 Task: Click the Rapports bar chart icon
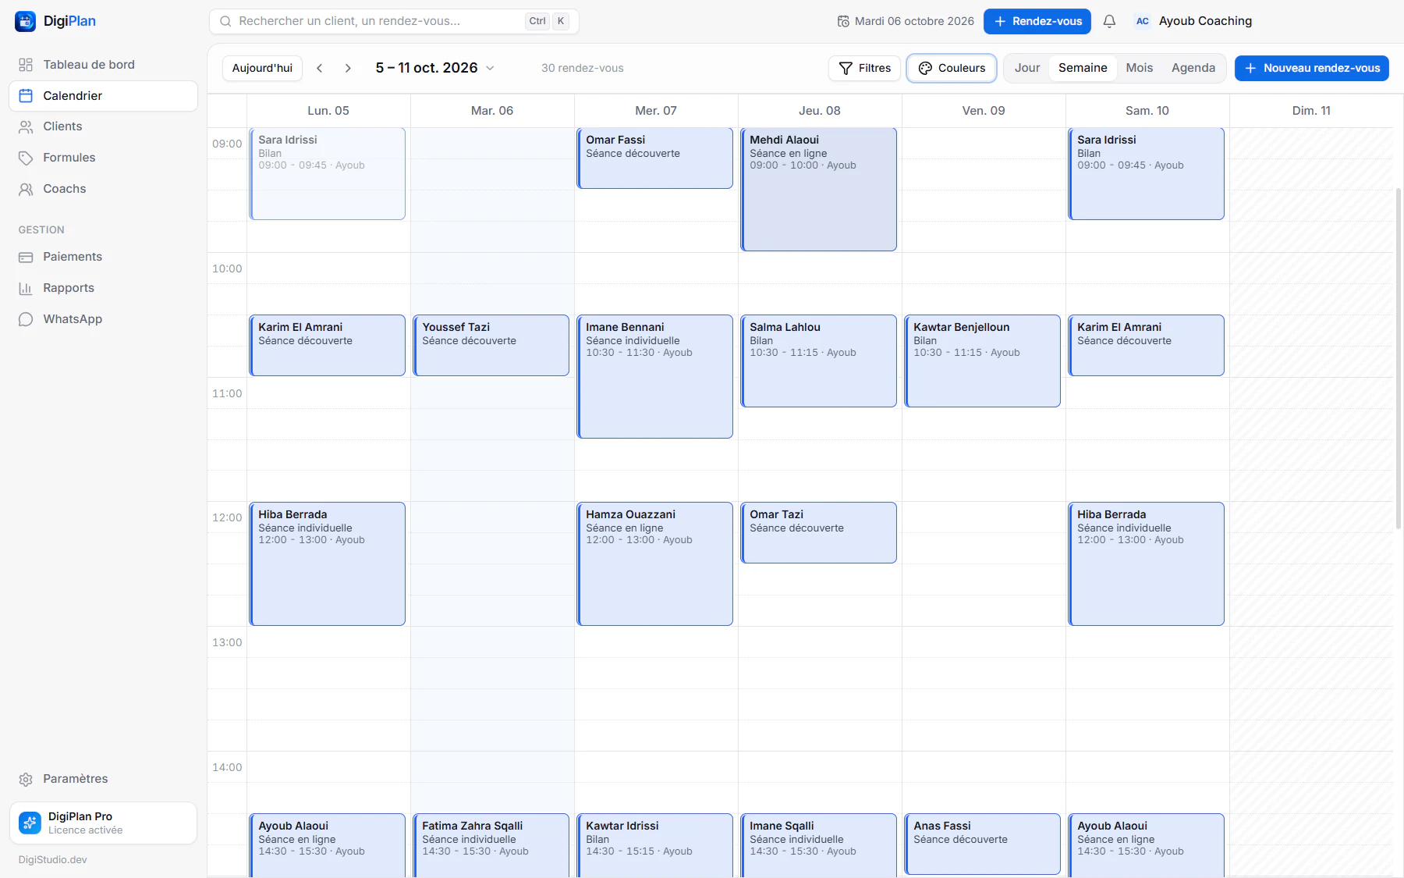pyautogui.click(x=26, y=288)
